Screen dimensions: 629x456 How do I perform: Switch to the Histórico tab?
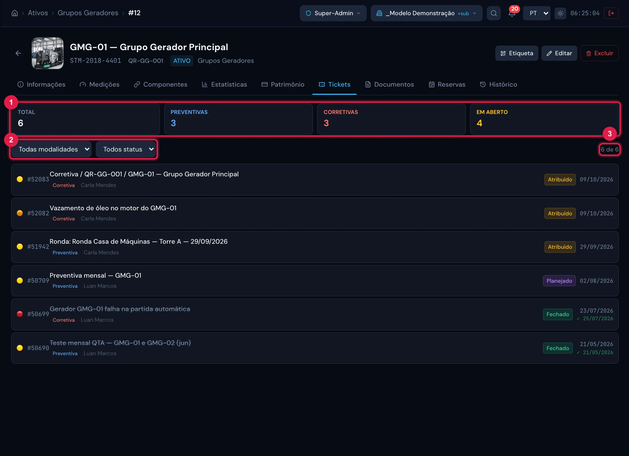[498, 84]
